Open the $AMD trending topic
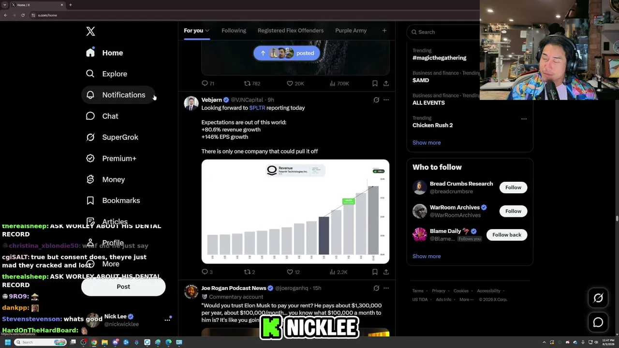This screenshot has width=619, height=348. point(421,80)
